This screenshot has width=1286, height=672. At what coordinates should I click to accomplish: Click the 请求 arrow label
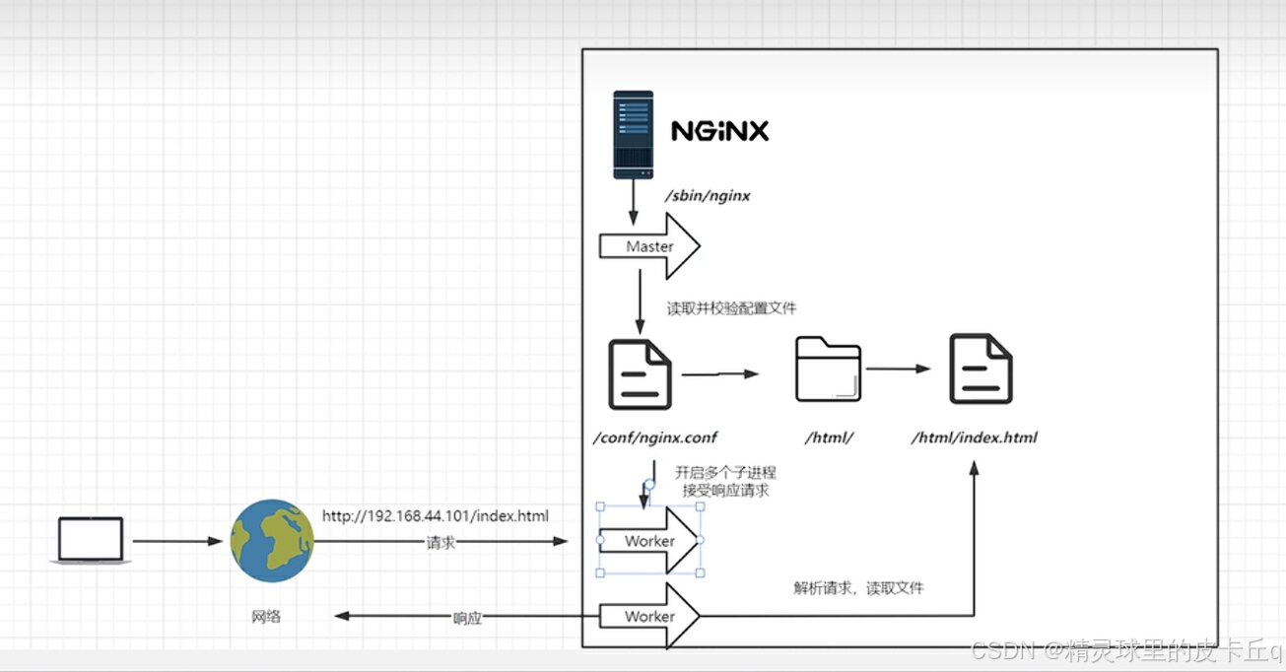coord(440,542)
